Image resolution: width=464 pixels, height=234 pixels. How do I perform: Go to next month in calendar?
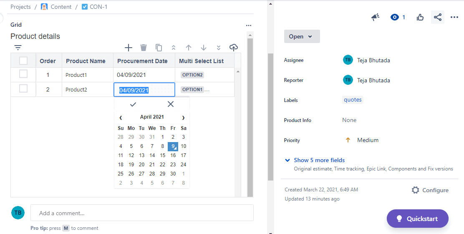(x=183, y=117)
